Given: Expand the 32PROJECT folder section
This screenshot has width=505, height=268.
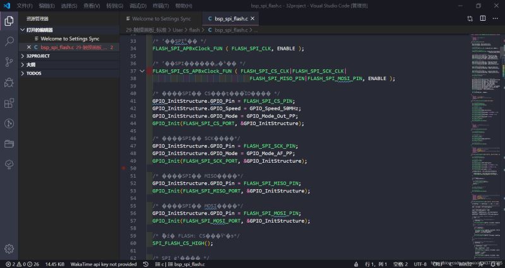Looking at the screenshot, I should [x=69, y=56].
